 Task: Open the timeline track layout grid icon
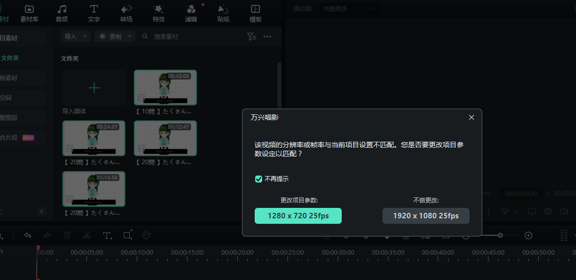coord(564,236)
